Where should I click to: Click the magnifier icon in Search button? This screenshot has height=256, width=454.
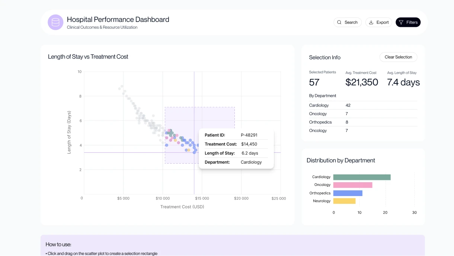[339, 22]
